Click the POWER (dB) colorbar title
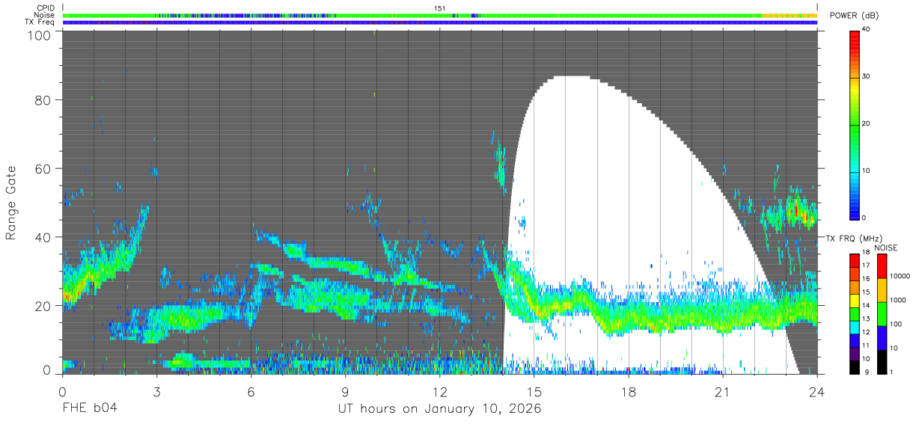The image size is (919, 424). click(x=855, y=16)
